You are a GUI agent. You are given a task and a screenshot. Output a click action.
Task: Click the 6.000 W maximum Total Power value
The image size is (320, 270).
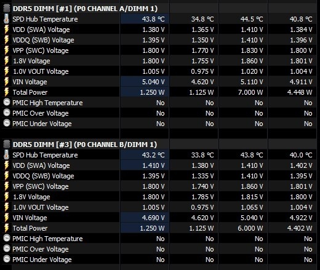[x=250, y=228]
